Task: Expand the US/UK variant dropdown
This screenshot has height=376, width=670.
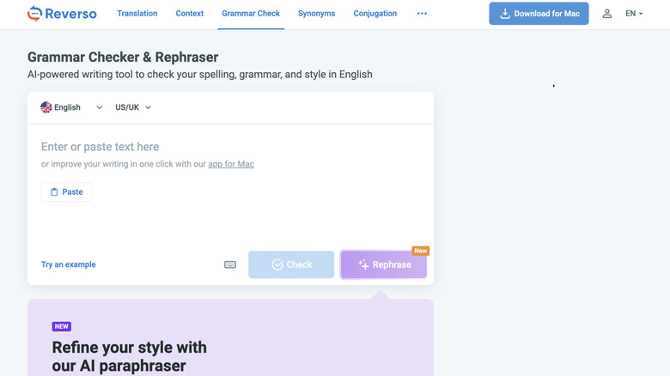Action: [x=133, y=107]
